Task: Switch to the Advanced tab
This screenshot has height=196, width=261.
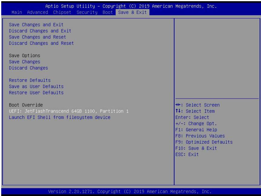Action: tap(38, 12)
